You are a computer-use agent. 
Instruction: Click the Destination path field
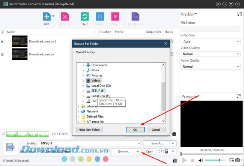tap(74, 151)
